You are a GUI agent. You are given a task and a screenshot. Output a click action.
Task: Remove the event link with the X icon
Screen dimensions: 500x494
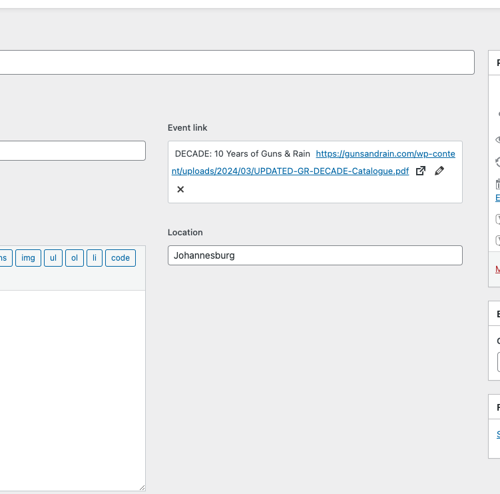tap(180, 189)
